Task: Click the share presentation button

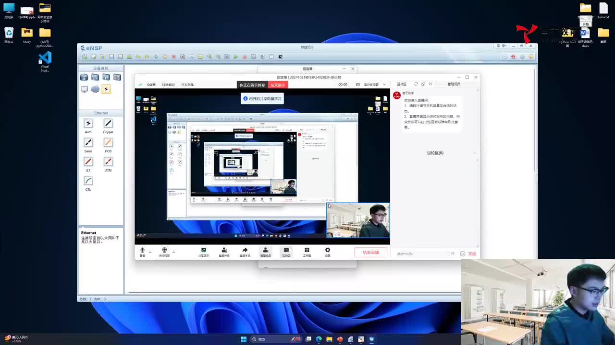Action: pos(204,252)
